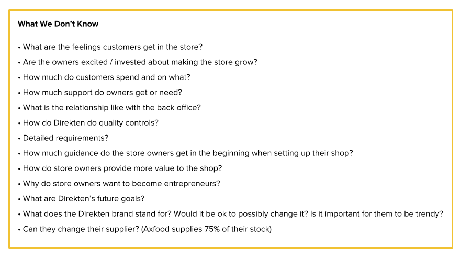Click the bullet point before 'Detailed requirements?'
The image size is (461, 259).
pyautogui.click(x=19, y=139)
